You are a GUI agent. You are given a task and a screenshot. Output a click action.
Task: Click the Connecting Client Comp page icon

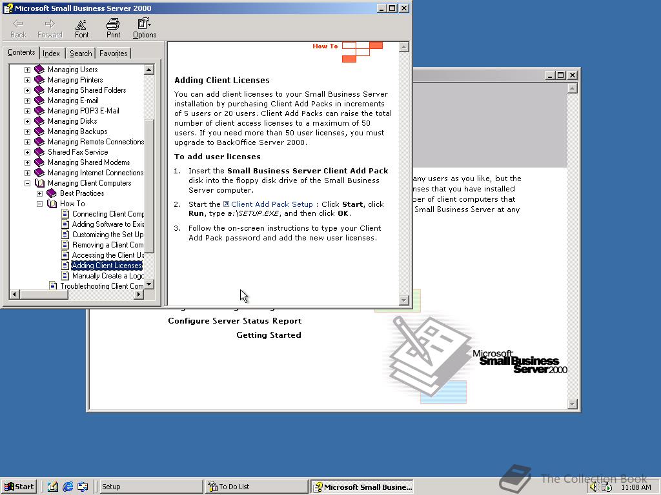click(x=65, y=214)
